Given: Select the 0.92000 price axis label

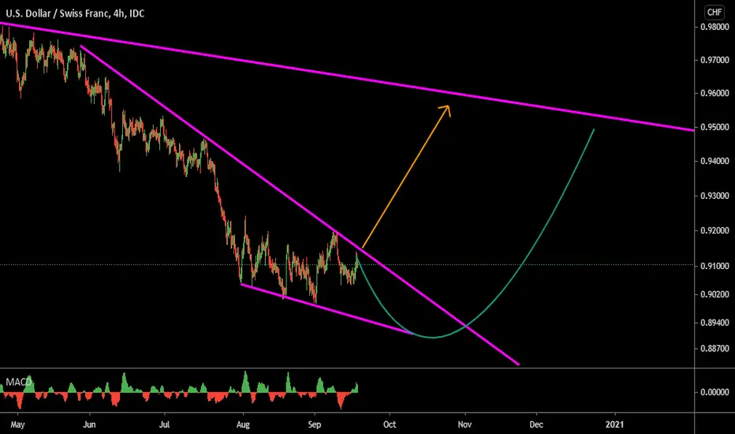Looking at the screenshot, I should (714, 230).
